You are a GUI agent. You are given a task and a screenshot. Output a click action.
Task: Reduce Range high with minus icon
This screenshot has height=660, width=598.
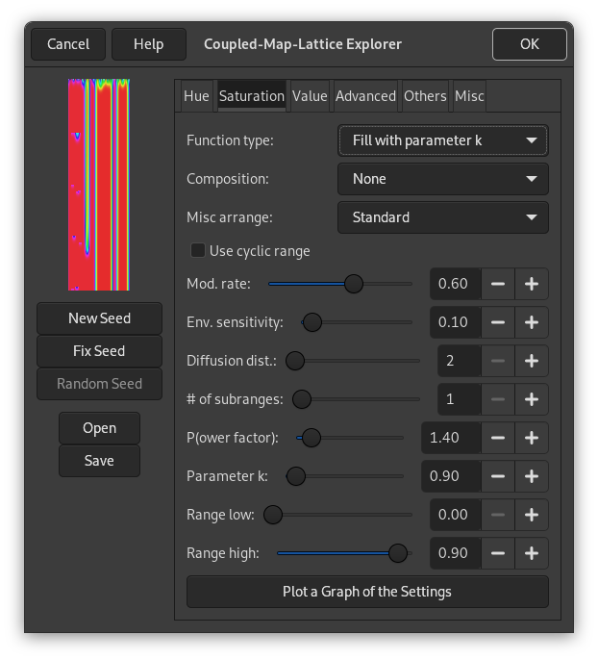point(498,553)
